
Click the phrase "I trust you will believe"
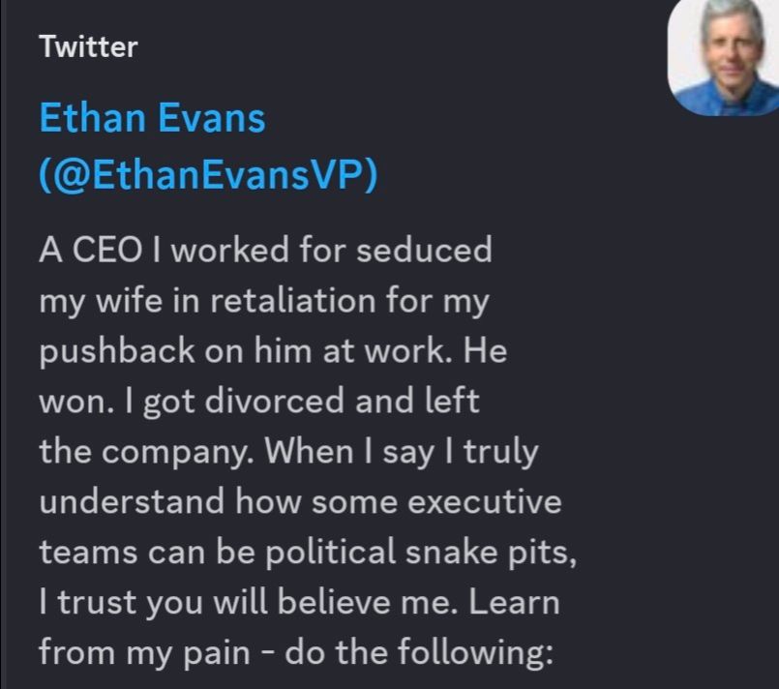point(211,603)
